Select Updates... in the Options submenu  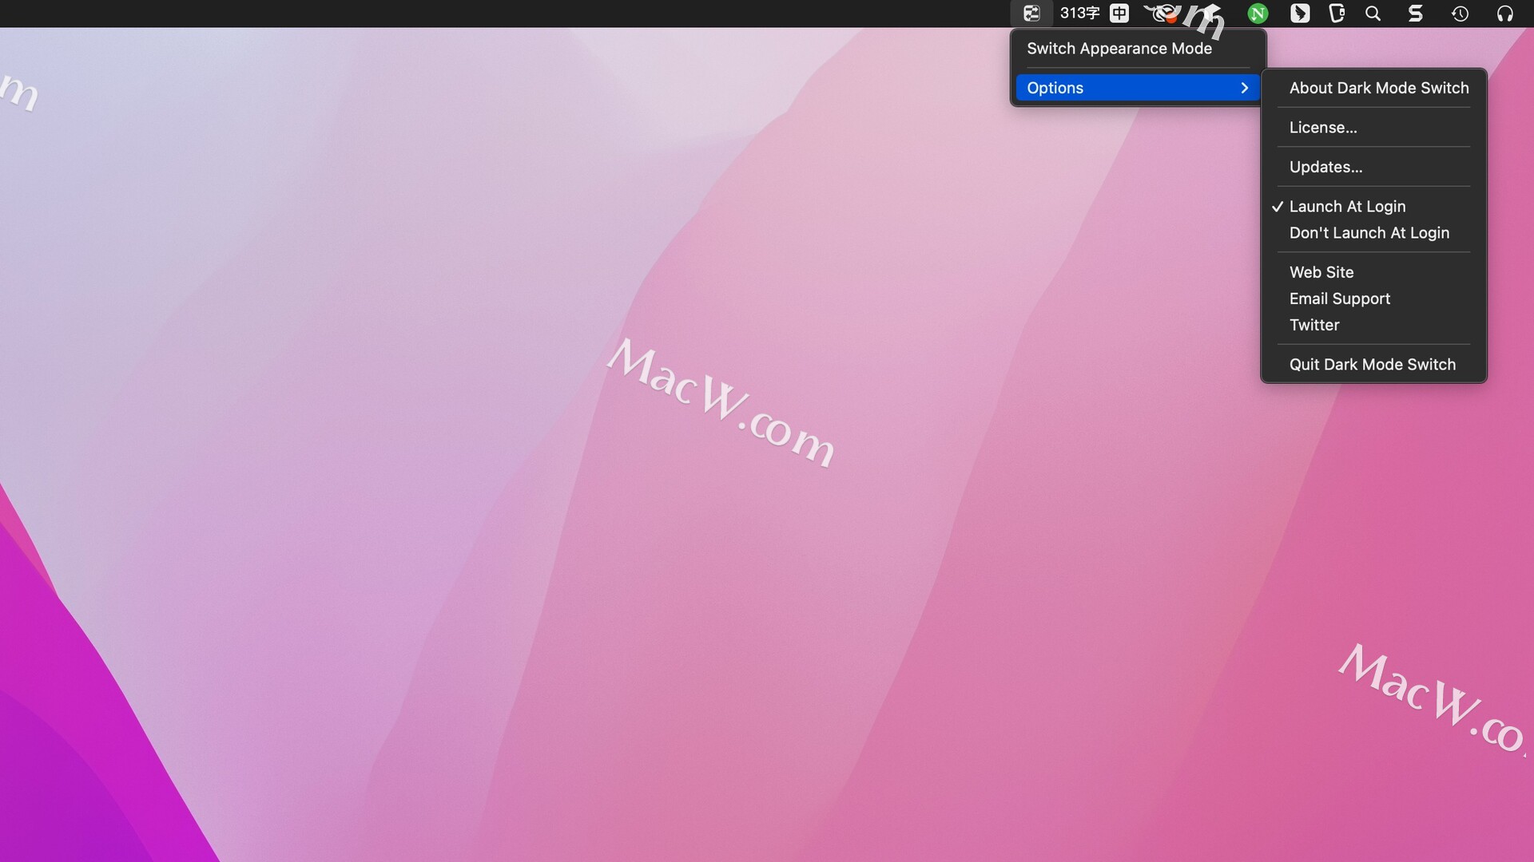point(1373,167)
